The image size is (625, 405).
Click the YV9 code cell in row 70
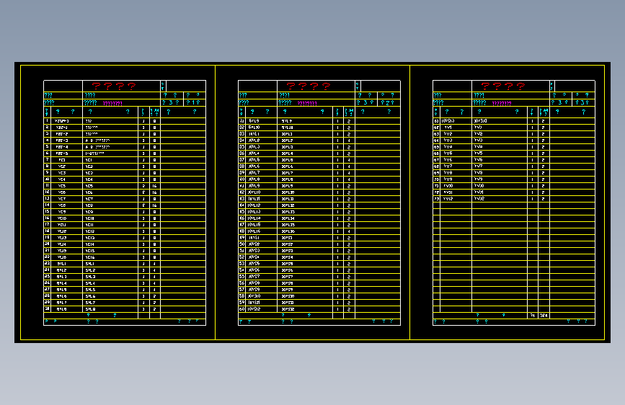448,179
